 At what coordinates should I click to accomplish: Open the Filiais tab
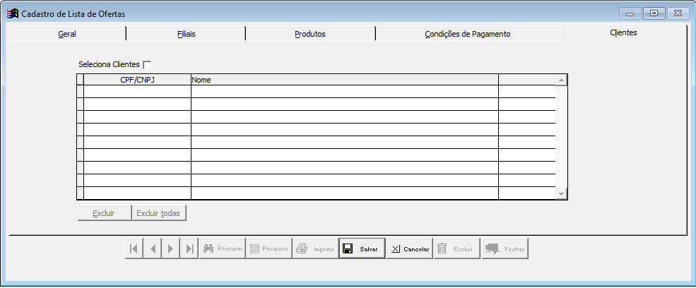click(x=186, y=34)
